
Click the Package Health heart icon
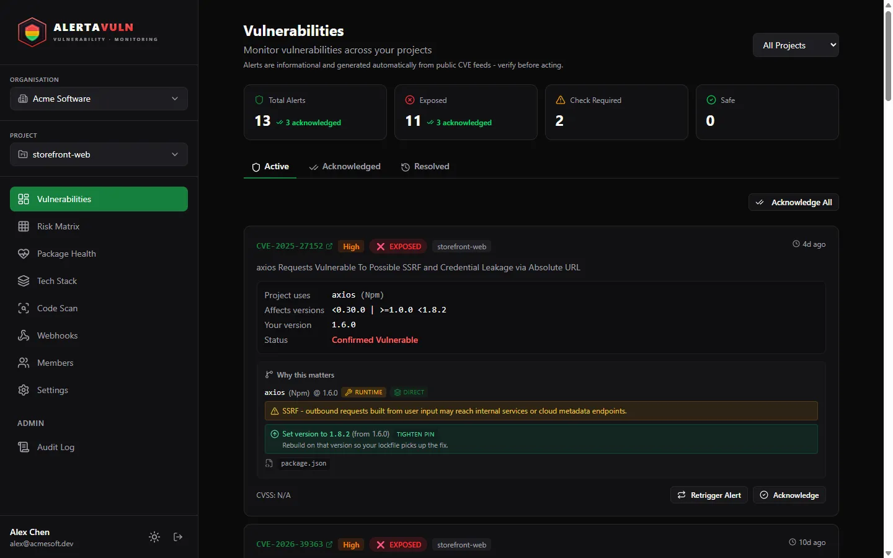(x=24, y=254)
